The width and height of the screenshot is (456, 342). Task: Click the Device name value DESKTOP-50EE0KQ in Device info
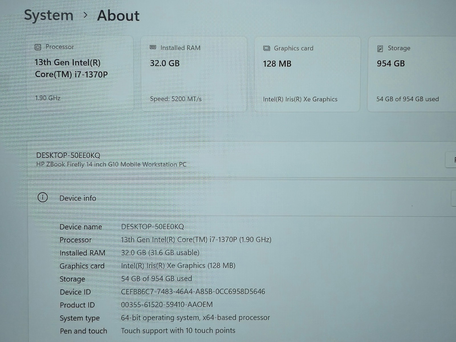pyautogui.click(x=152, y=227)
